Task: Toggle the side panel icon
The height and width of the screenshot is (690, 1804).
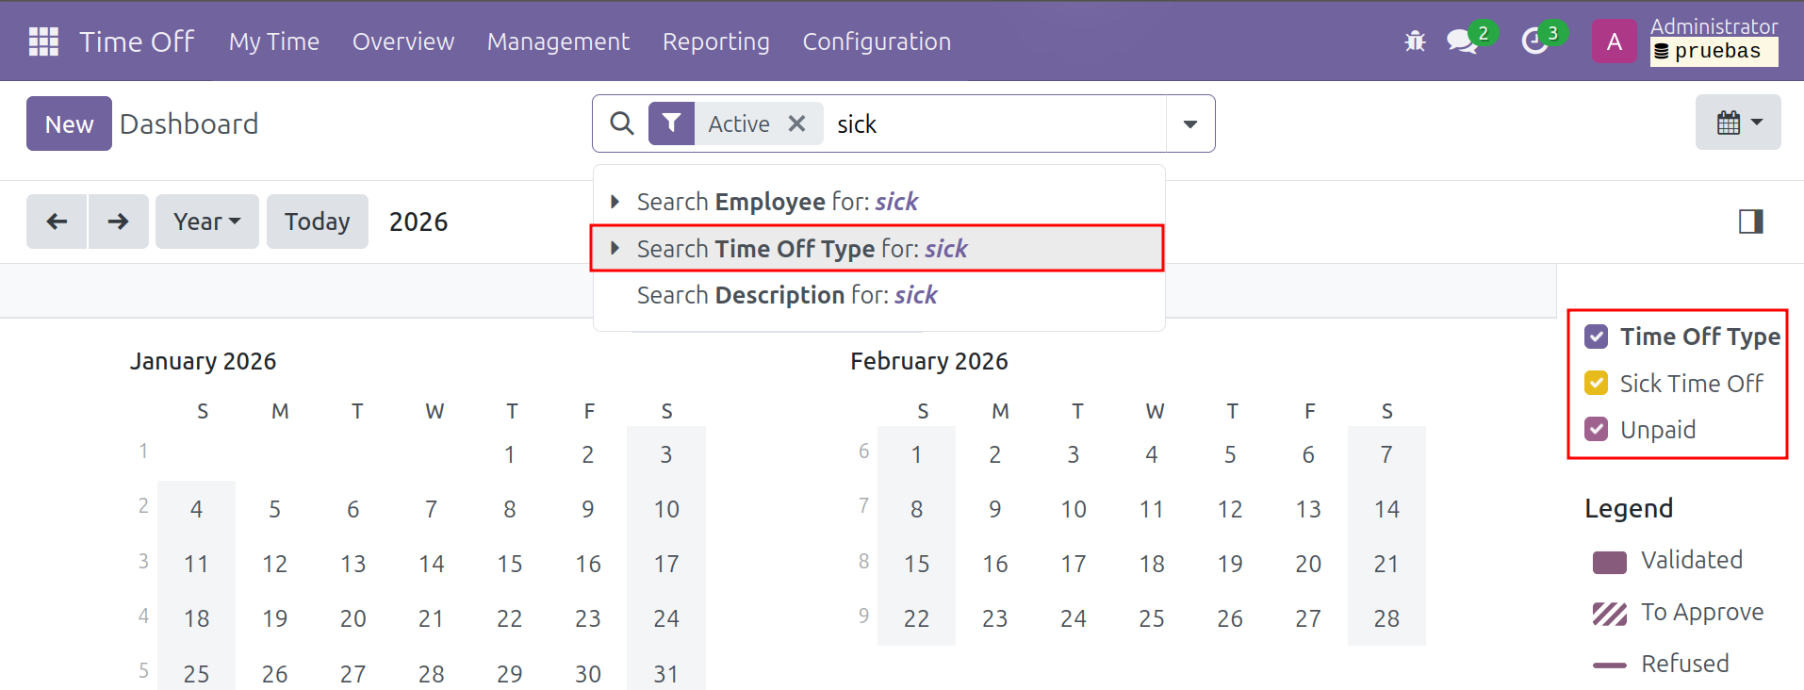Action: click(1750, 222)
